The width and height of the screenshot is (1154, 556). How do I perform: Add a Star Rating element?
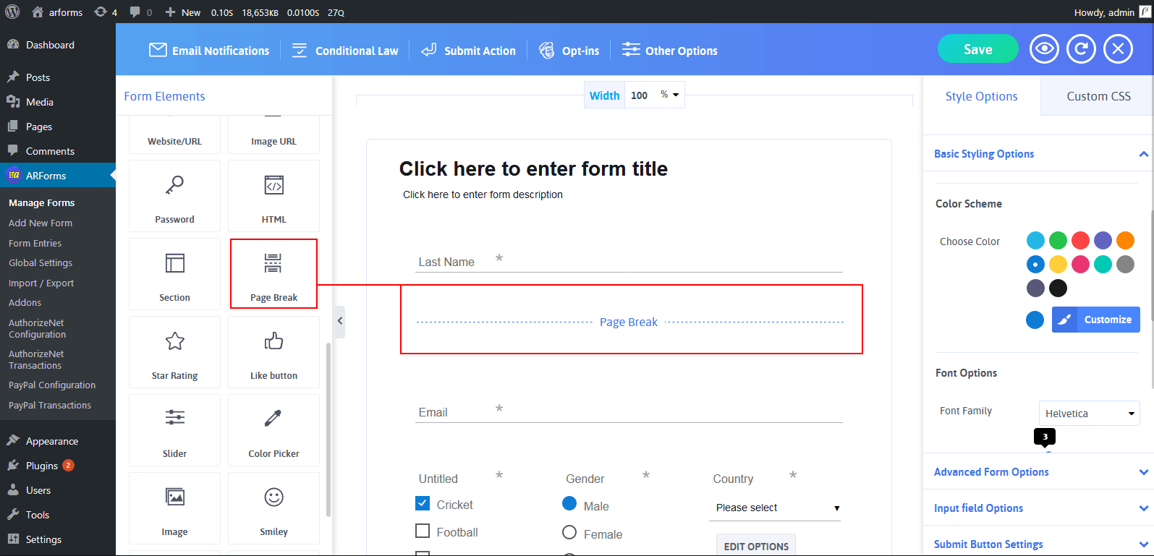coord(174,352)
